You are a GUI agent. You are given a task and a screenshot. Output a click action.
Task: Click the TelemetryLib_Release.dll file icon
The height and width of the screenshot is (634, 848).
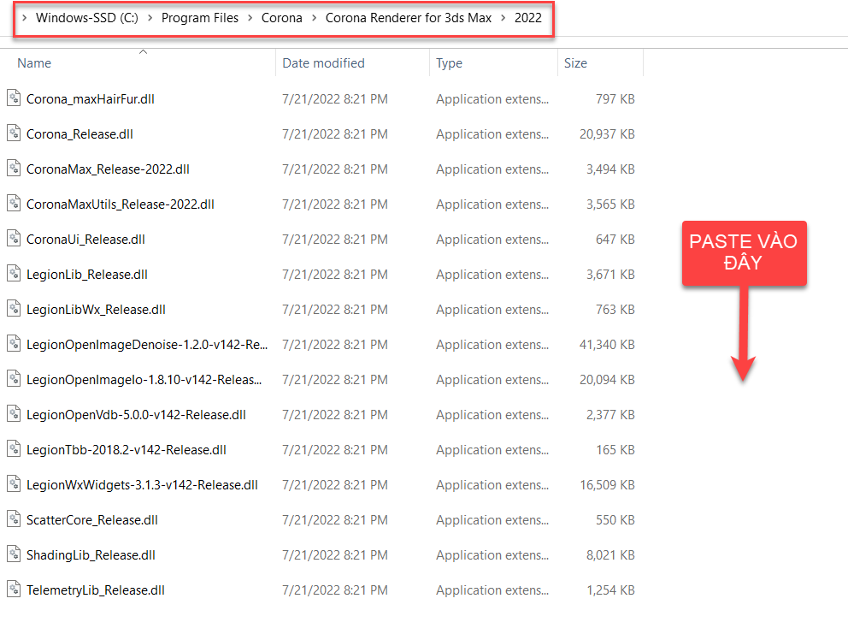(14, 590)
